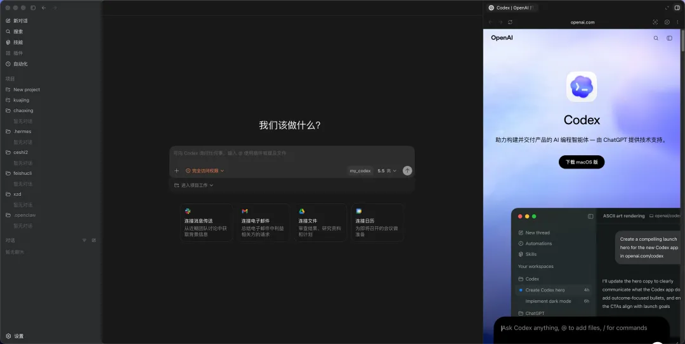Send the prompt with the up-arrow button
685x344 pixels.
(x=407, y=170)
